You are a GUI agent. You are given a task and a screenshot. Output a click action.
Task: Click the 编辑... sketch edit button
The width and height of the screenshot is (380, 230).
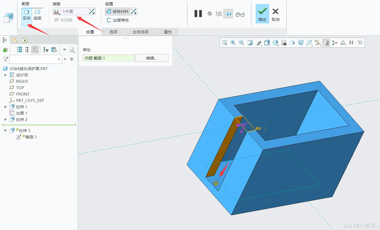click(x=152, y=58)
